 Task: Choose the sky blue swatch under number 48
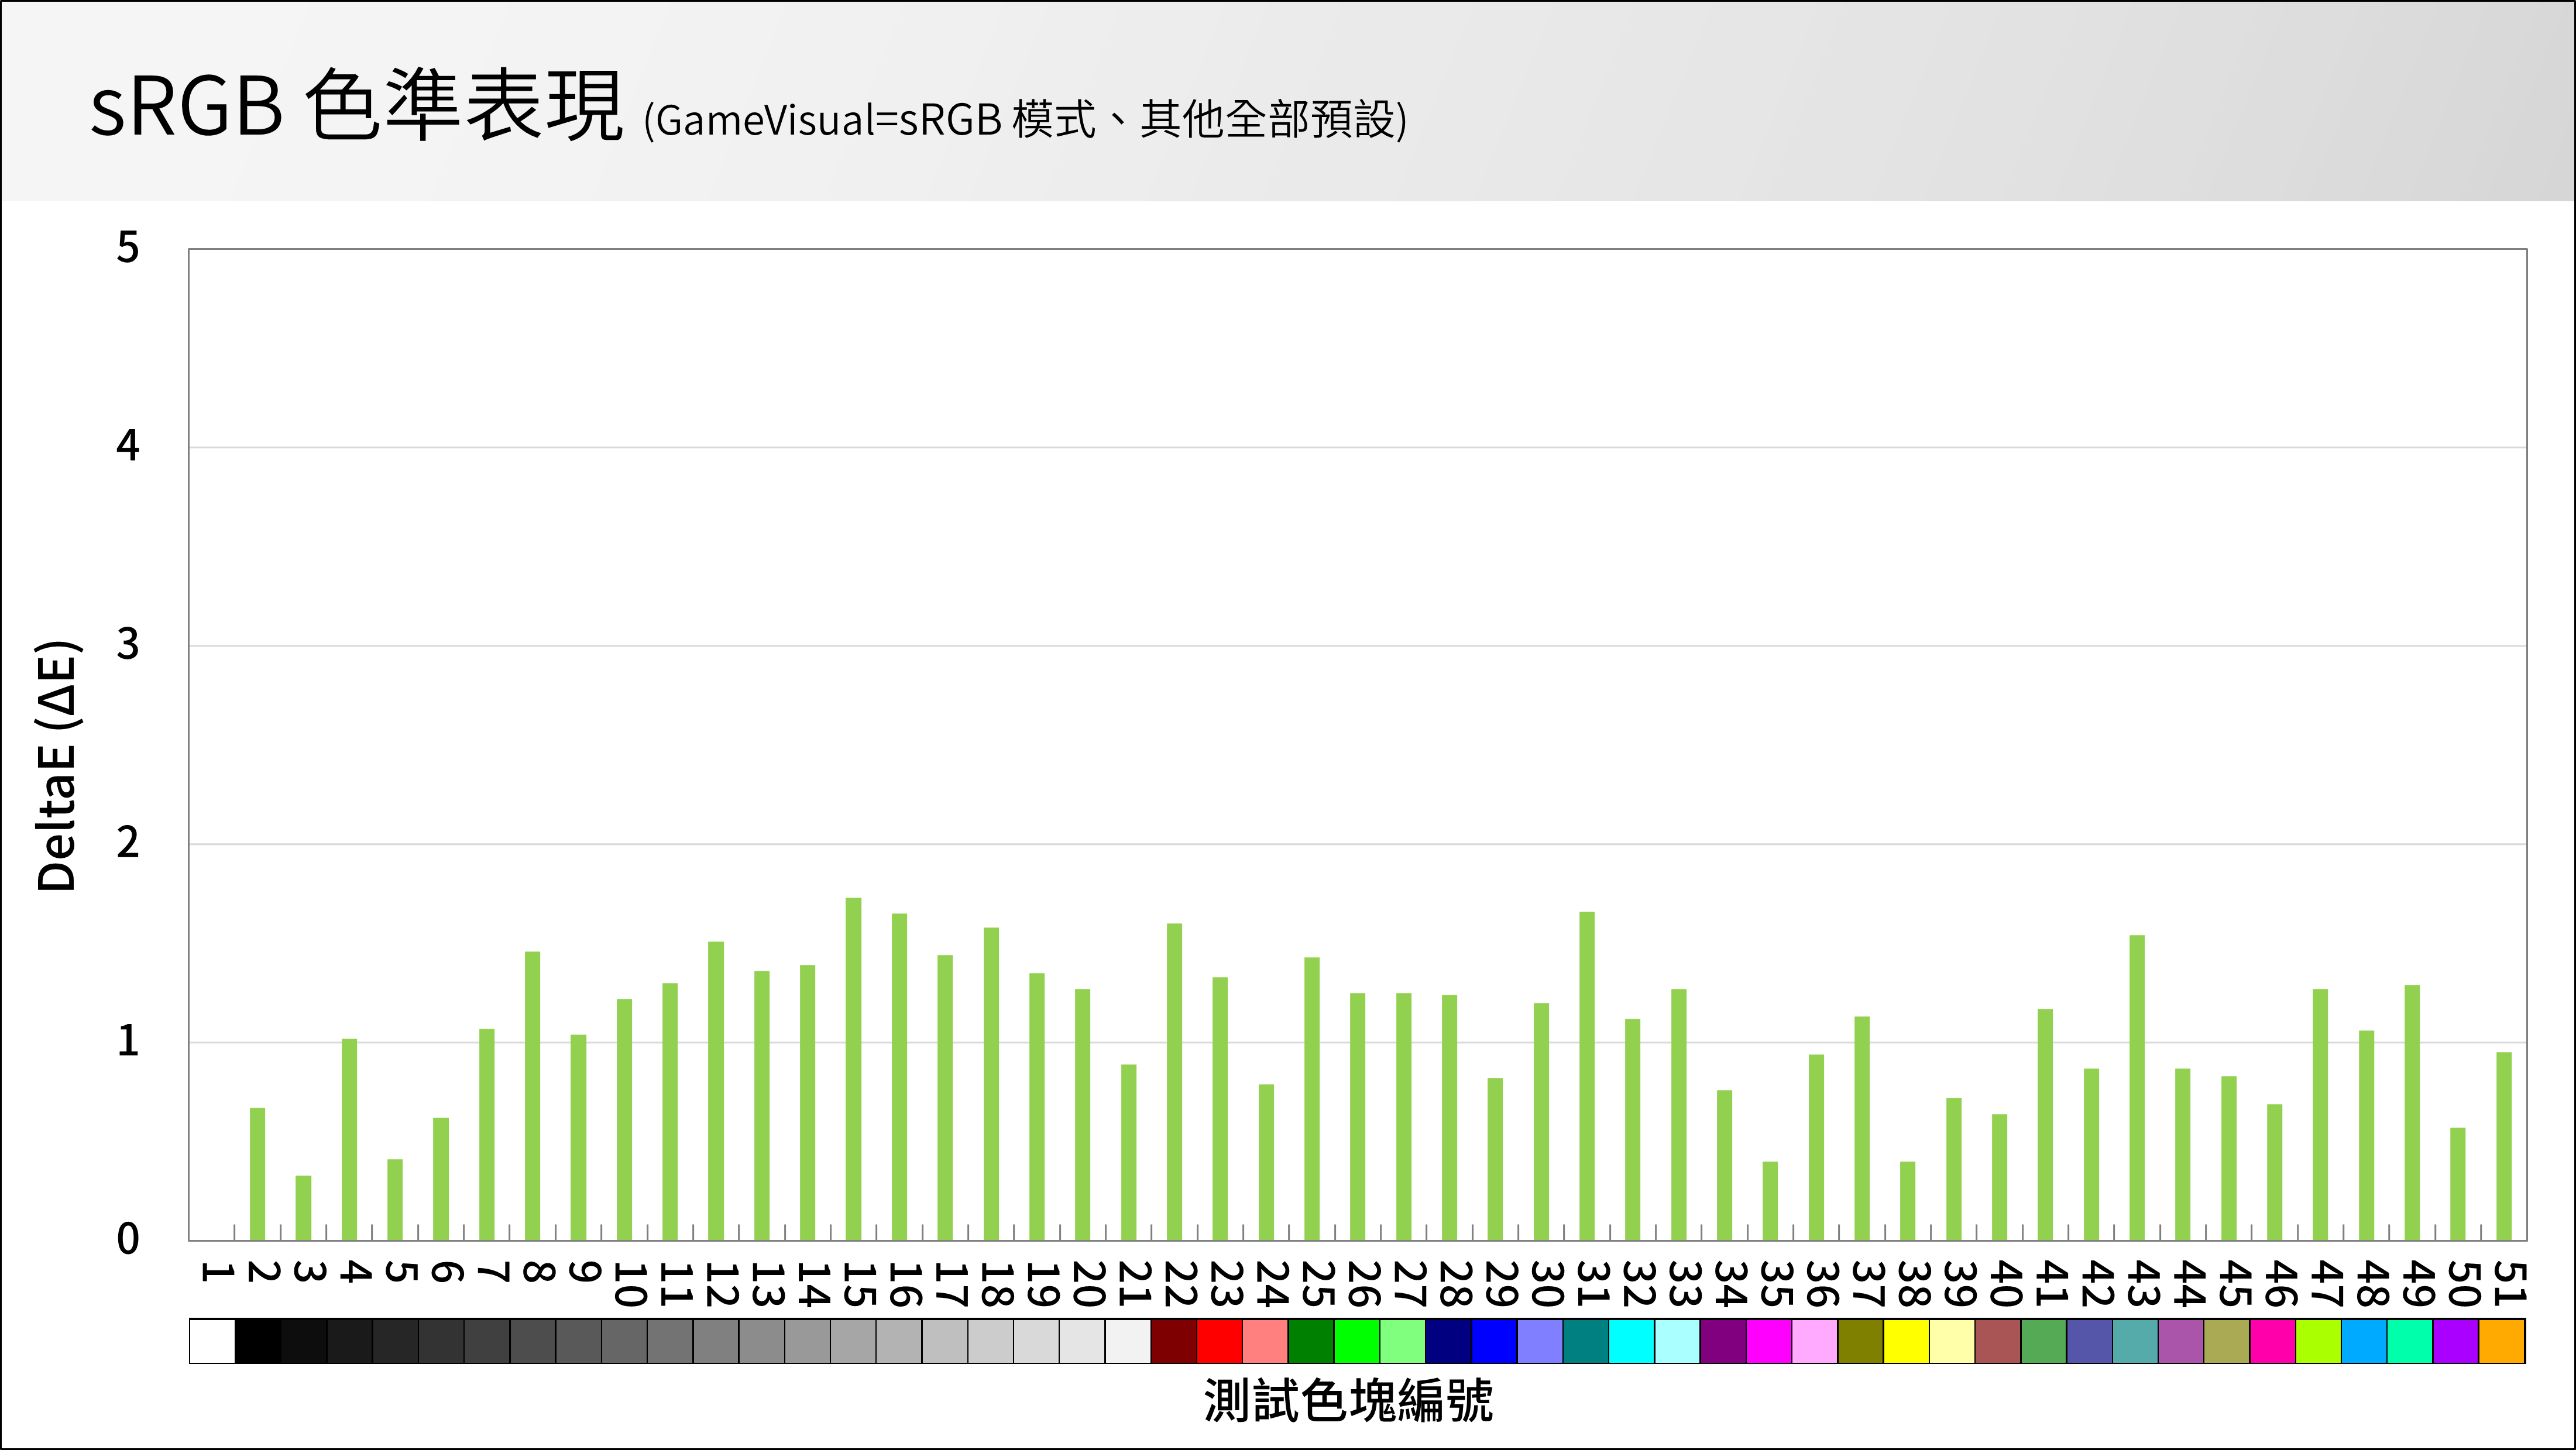[x=2365, y=1341]
